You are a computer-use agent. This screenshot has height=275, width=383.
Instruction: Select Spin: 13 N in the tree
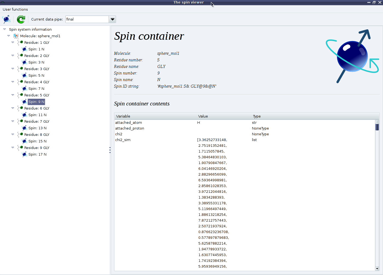37,128
